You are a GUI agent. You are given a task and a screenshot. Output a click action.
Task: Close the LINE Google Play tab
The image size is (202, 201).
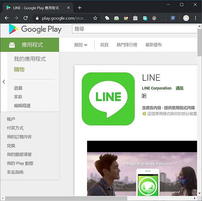[x=68, y=8]
